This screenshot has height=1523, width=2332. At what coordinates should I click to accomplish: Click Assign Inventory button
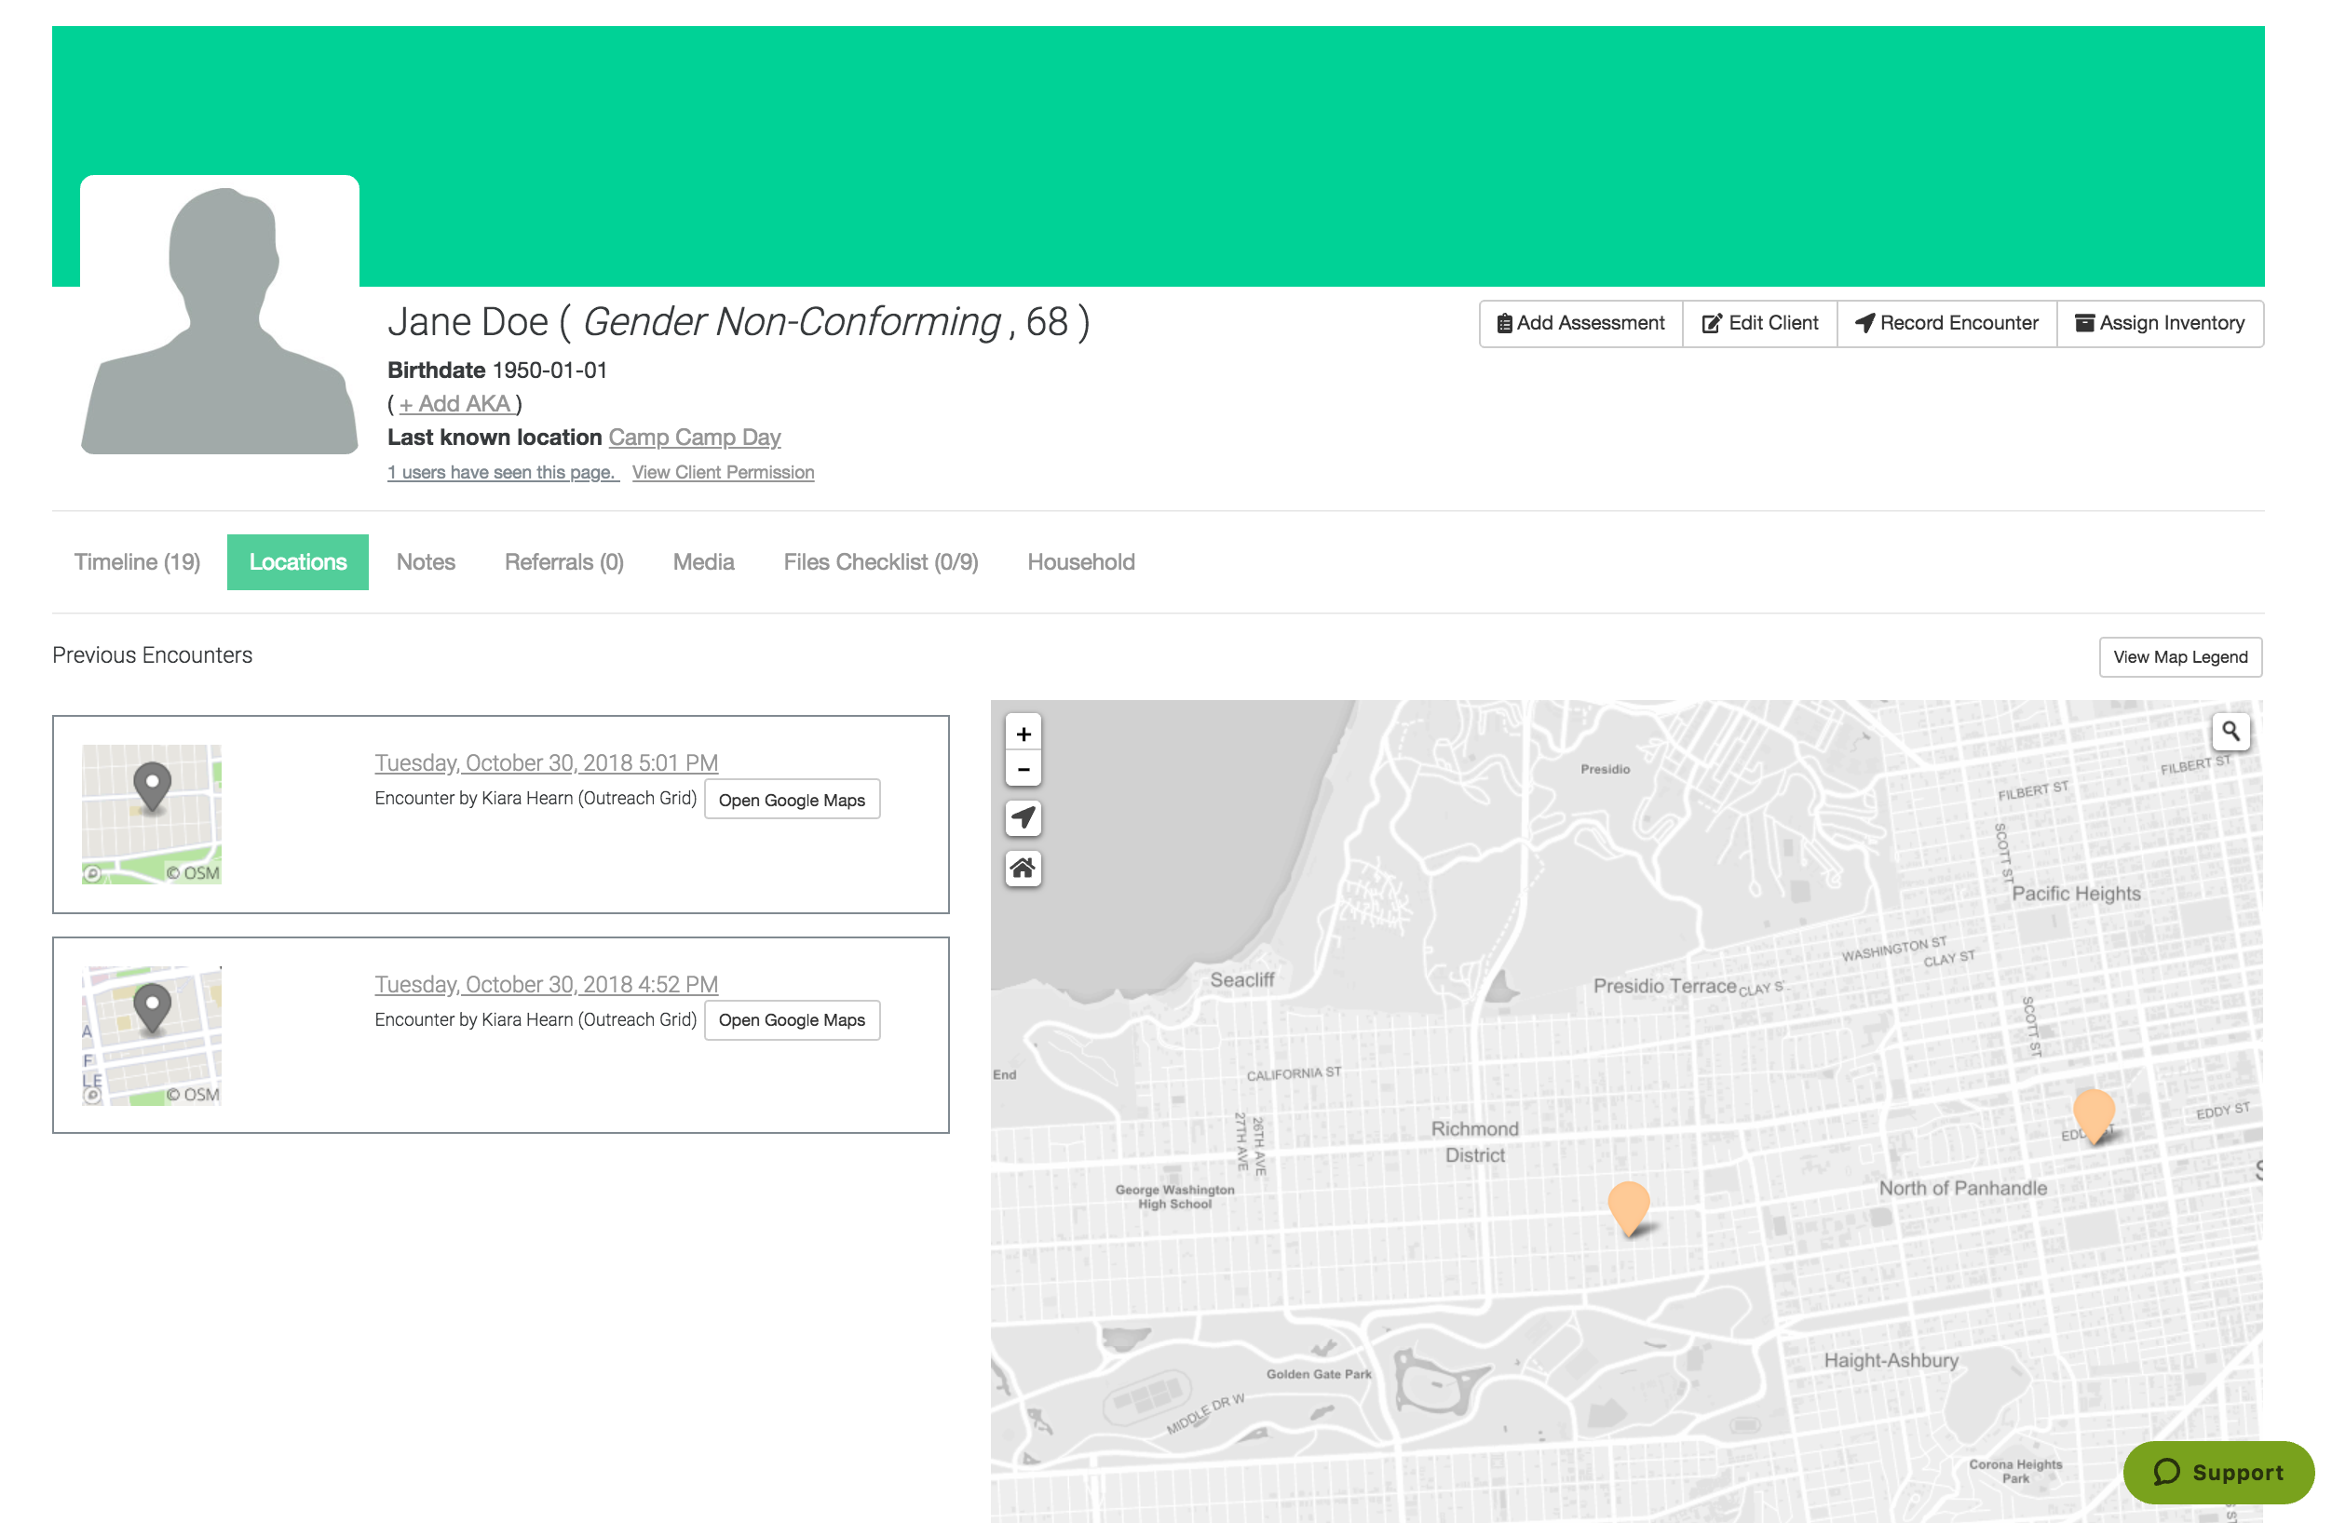[2160, 323]
